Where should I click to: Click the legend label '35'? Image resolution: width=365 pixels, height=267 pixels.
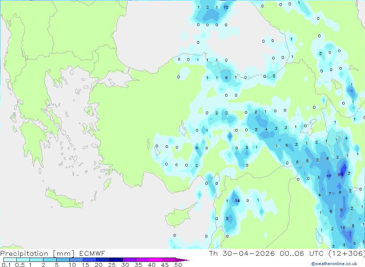(x=138, y=265)
